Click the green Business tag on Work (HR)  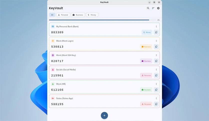coord(146,90)
